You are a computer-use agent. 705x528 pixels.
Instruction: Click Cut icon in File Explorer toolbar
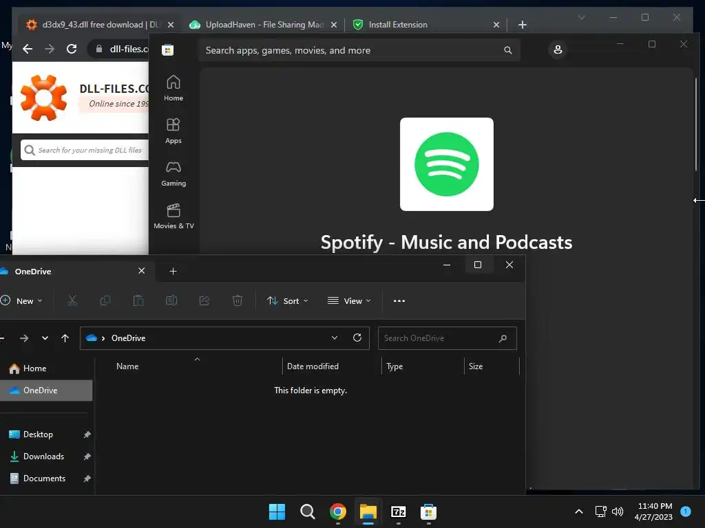click(x=72, y=301)
